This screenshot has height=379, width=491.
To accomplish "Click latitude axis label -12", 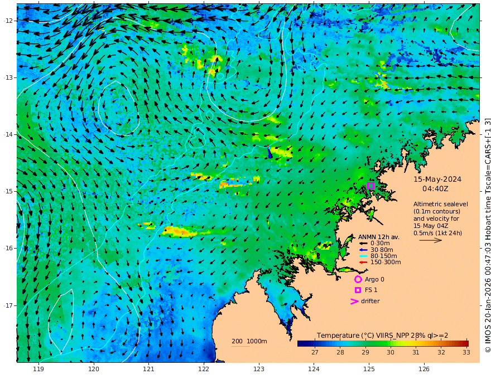I will (x=8, y=21).
